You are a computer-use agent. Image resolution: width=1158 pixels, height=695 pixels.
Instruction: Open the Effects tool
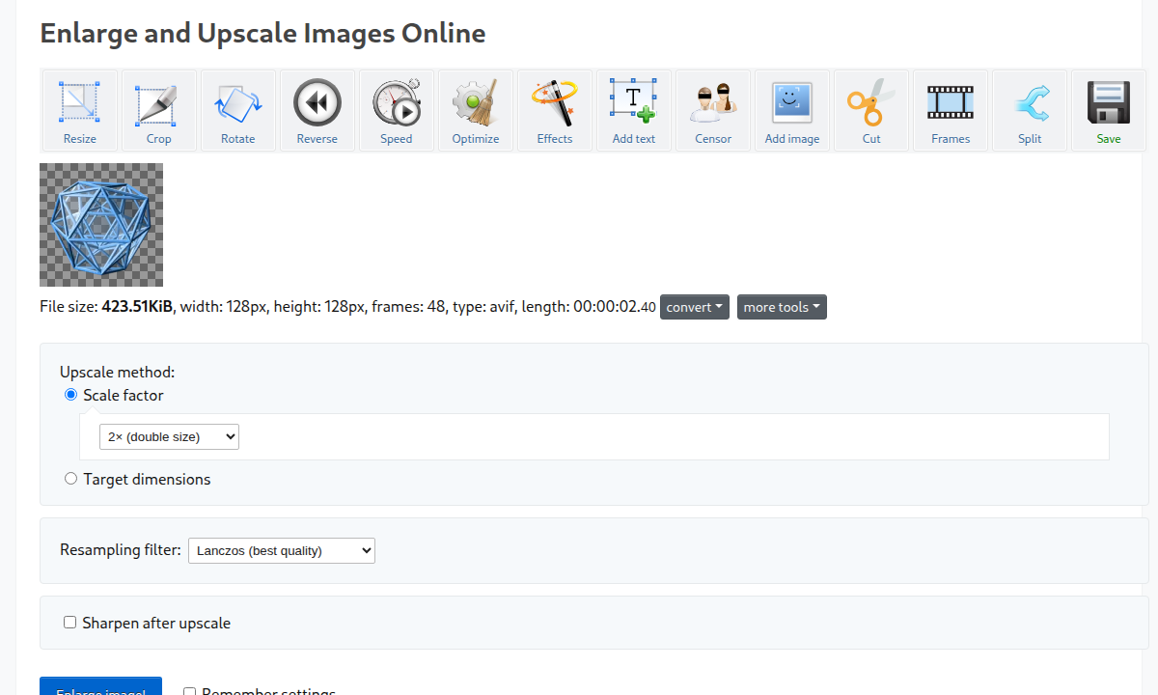554,110
